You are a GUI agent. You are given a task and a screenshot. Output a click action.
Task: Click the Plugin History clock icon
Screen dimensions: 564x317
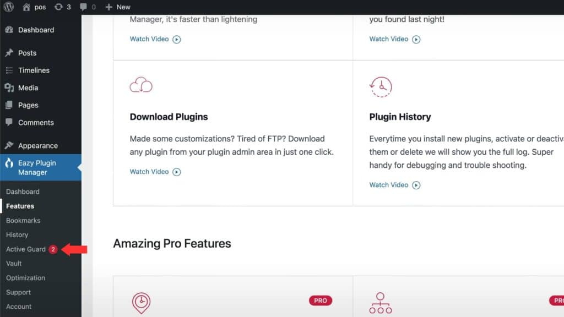click(381, 86)
